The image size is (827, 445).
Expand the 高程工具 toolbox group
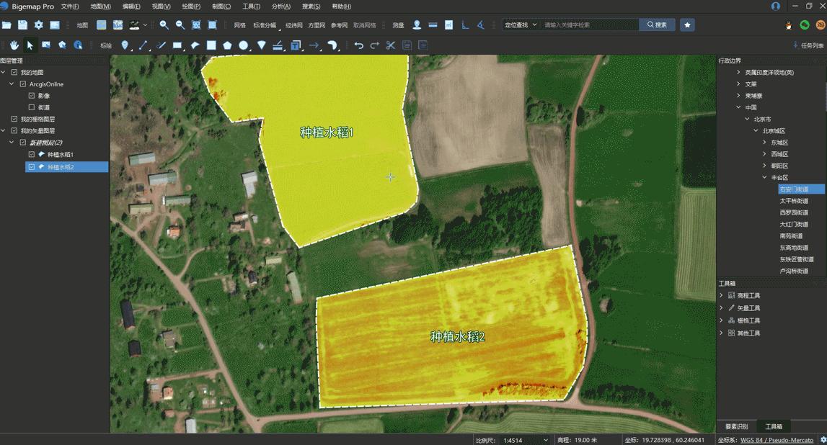pos(722,295)
